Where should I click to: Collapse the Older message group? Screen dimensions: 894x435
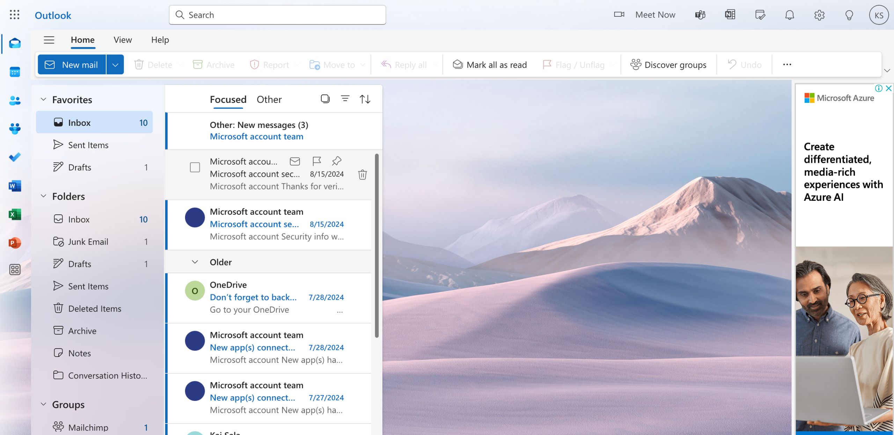195,262
